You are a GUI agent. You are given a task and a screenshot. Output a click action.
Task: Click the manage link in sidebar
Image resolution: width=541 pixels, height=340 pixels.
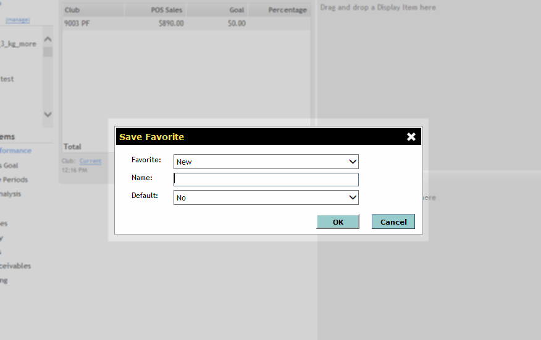pyautogui.click(x=17, y=20)
